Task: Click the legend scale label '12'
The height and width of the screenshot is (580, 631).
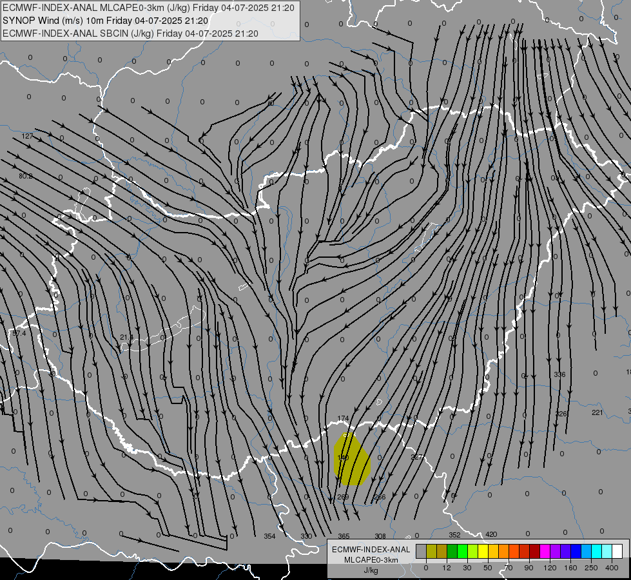Action: [446, 568]
